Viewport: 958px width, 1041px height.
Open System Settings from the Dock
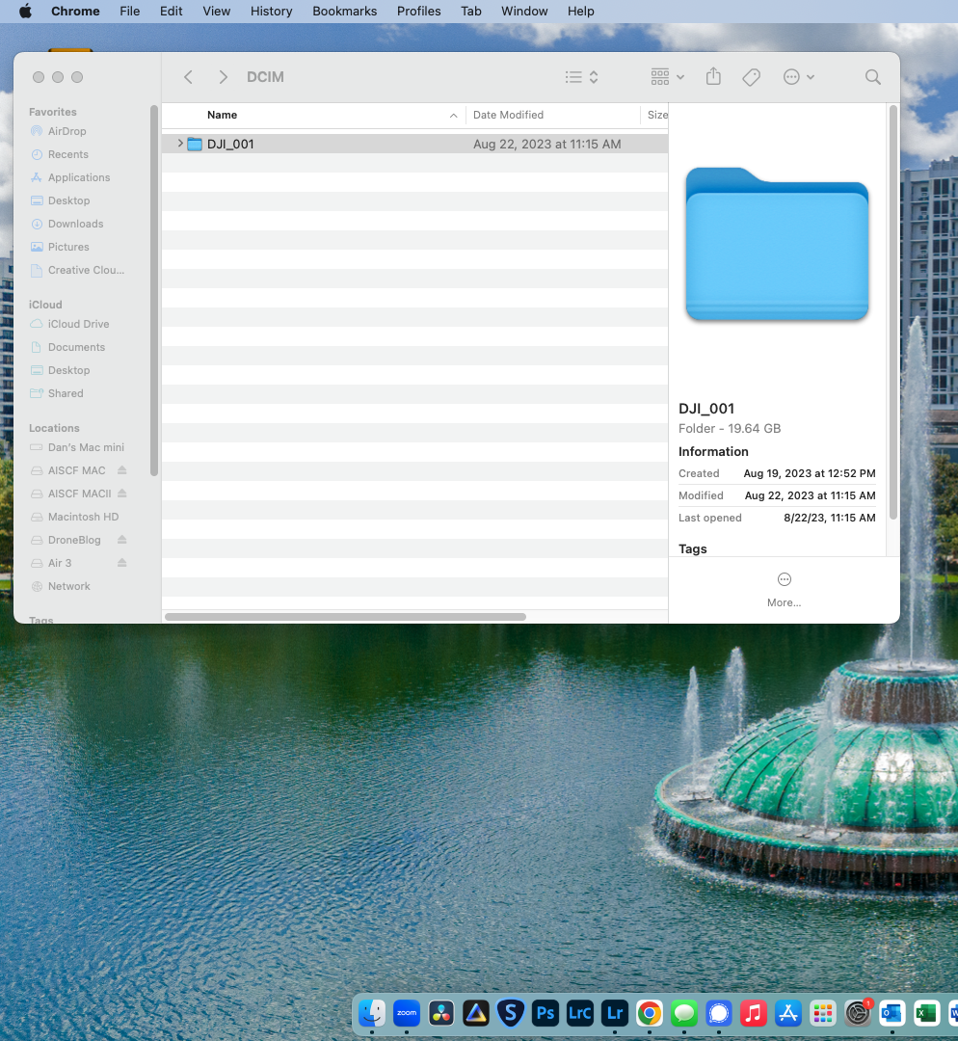(858, 1013)
